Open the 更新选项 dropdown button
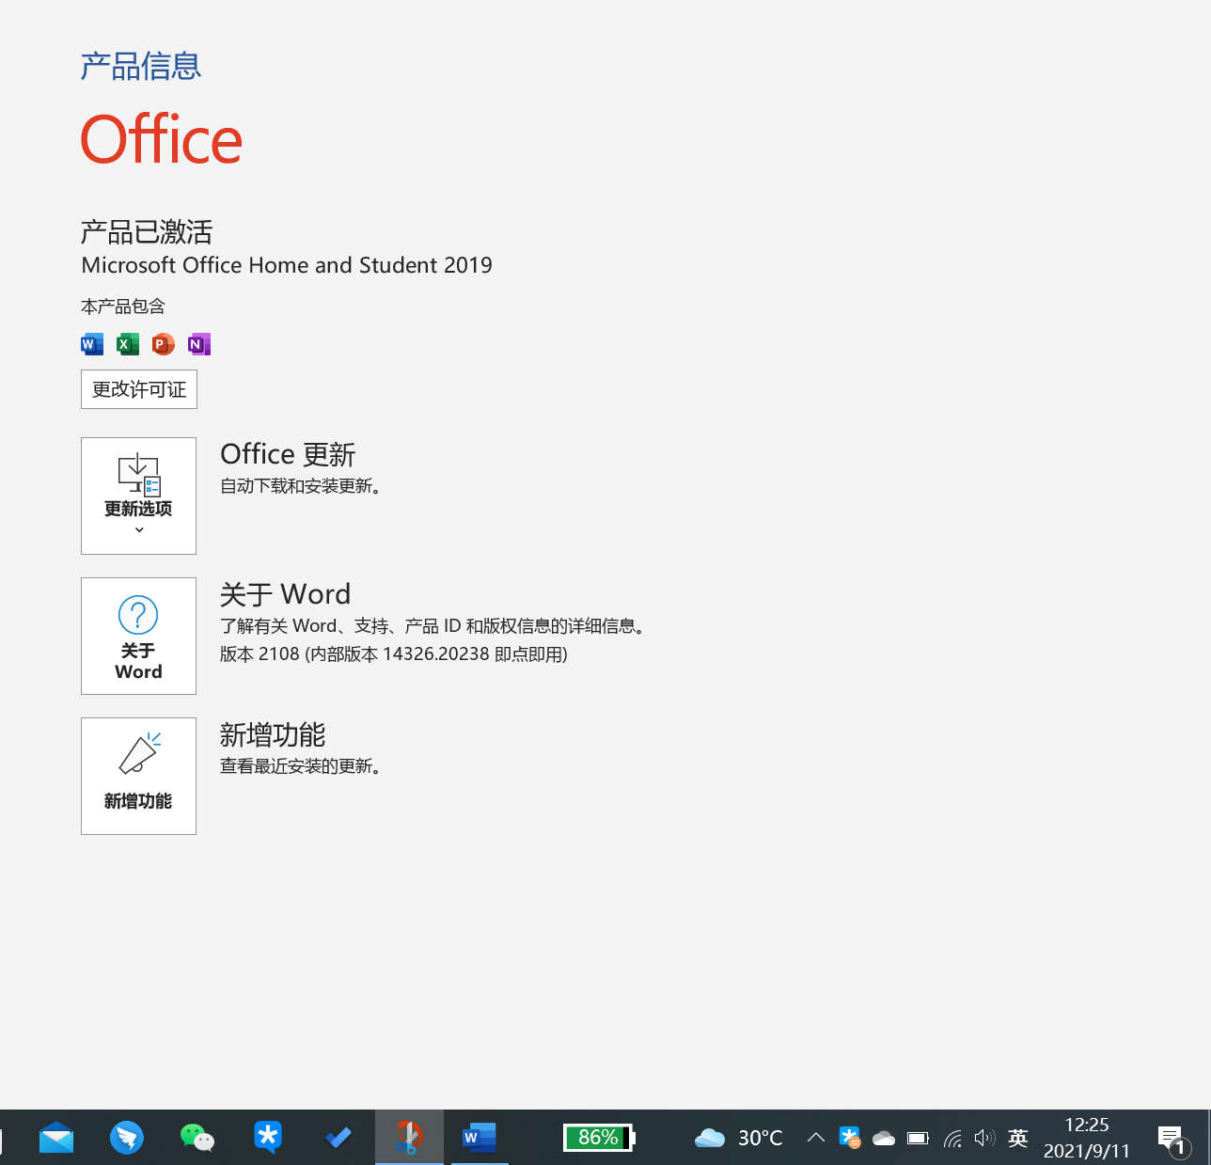The width and height of the screenshot is (1211, 1165). (138, 496)
